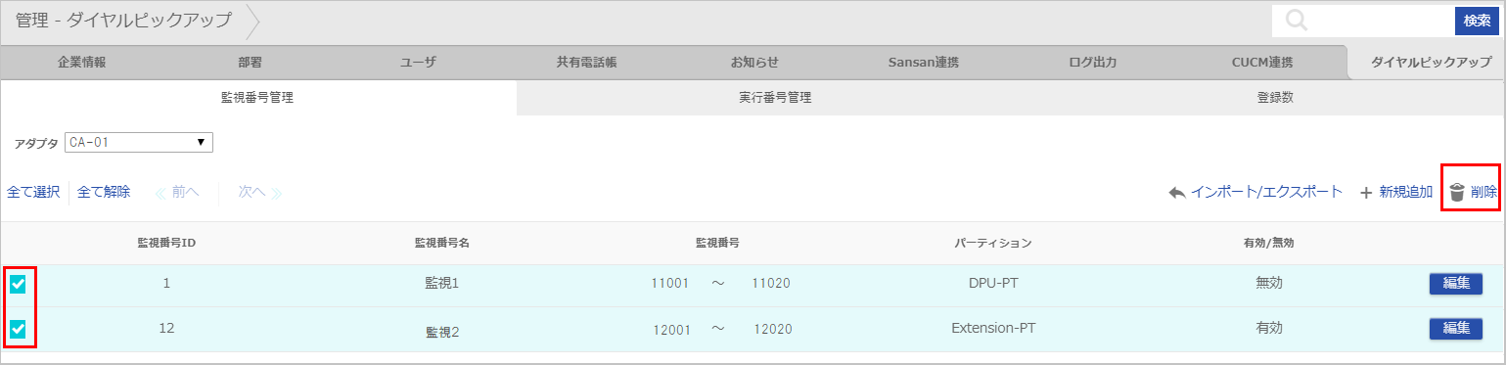The width and height of the screenshot is (1506, 365).
Task: Click the magnifier search icon
Action: click(x=1297, y=21)
